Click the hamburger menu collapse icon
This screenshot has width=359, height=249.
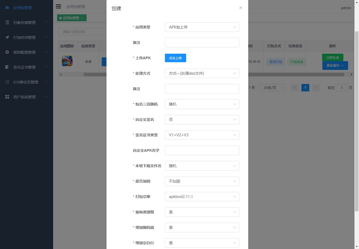click(58, 6)
